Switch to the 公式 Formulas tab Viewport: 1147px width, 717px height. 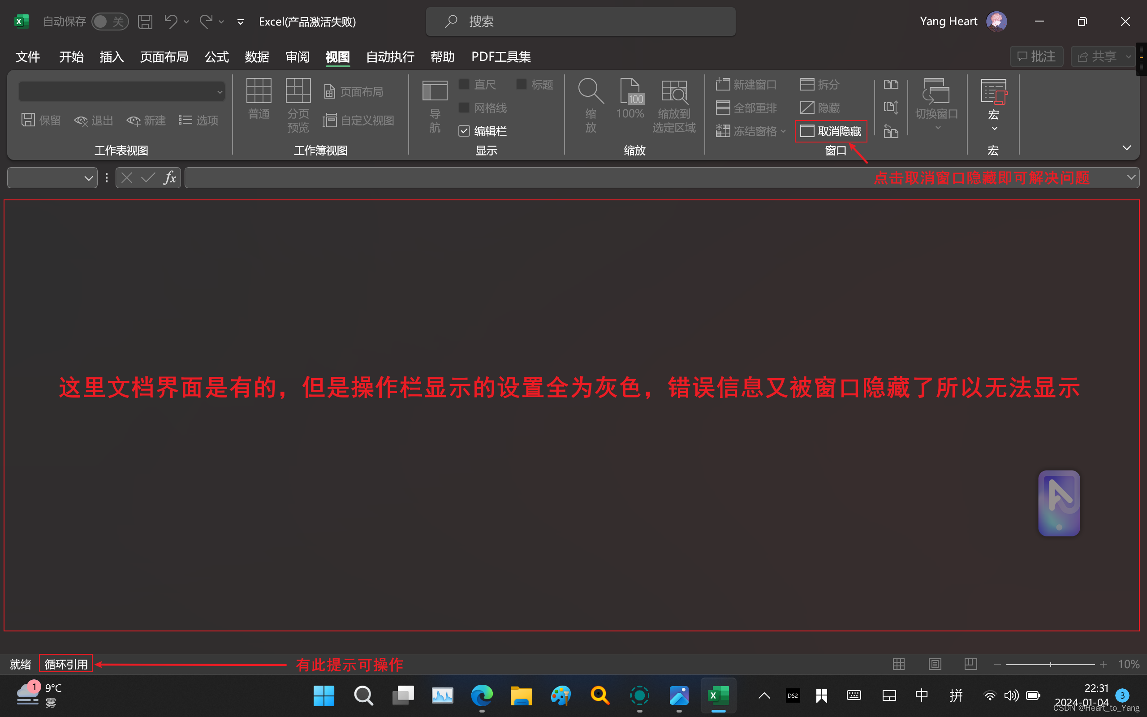216,57
